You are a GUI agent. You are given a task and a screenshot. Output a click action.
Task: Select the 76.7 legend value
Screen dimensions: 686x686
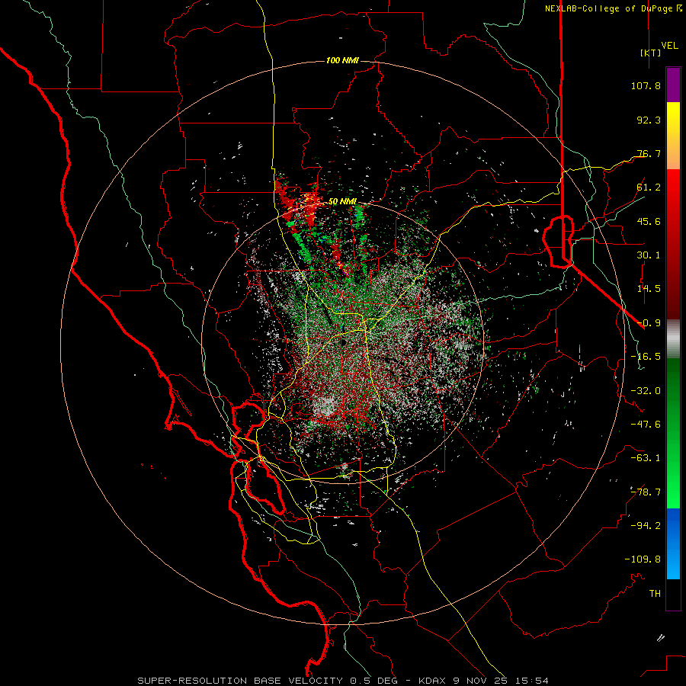tap(649, 153)
